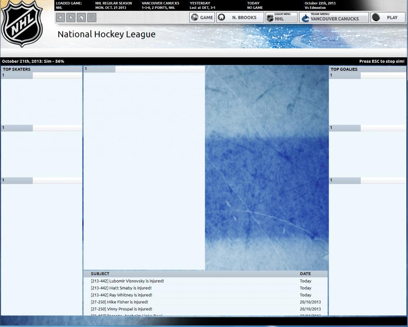Image resolution: width=408 pixels, height=327 pixels.
Task: Click the Lost at DET, 3-1 result
Action: tap(202, 8)
